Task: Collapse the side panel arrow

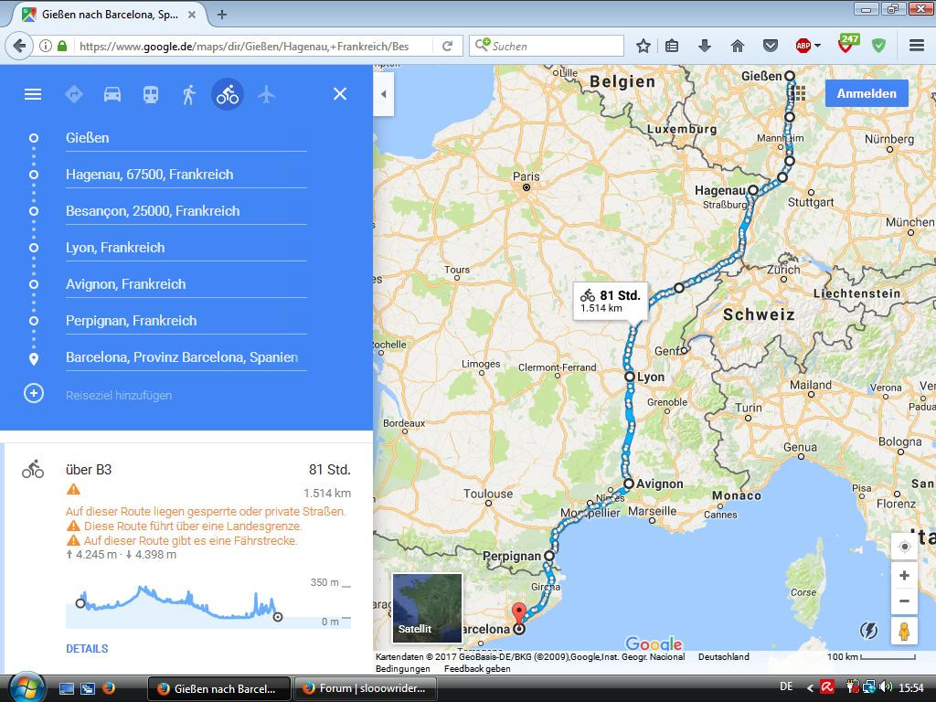Action: pyautogui.click(x=384, y=94)
